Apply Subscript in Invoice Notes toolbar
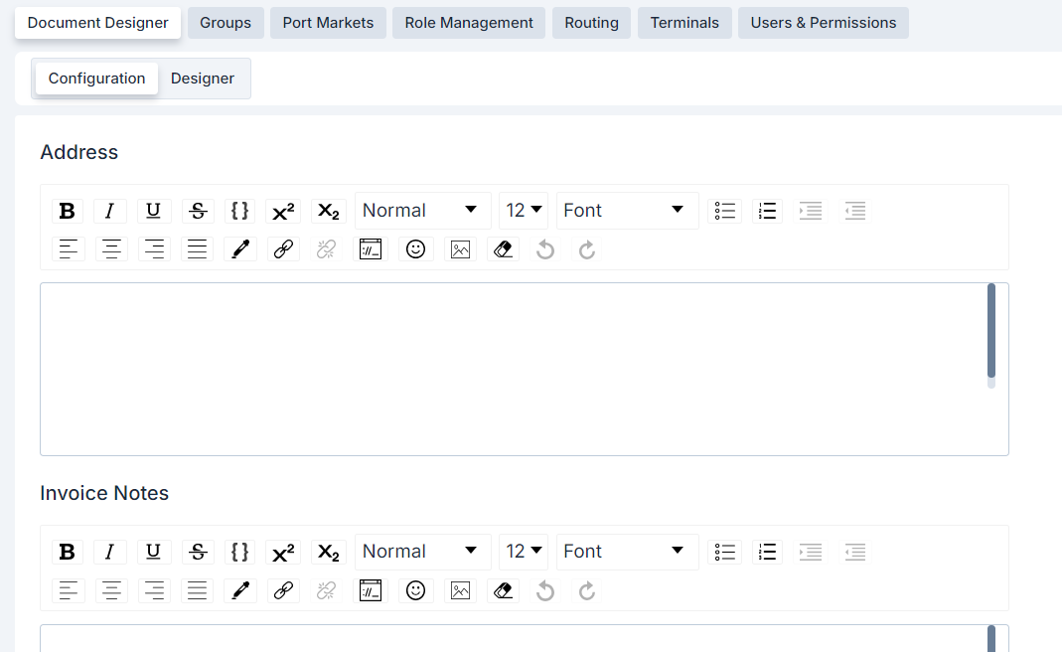The height and width of the screenshot is (652, 1062). (329, 552)
